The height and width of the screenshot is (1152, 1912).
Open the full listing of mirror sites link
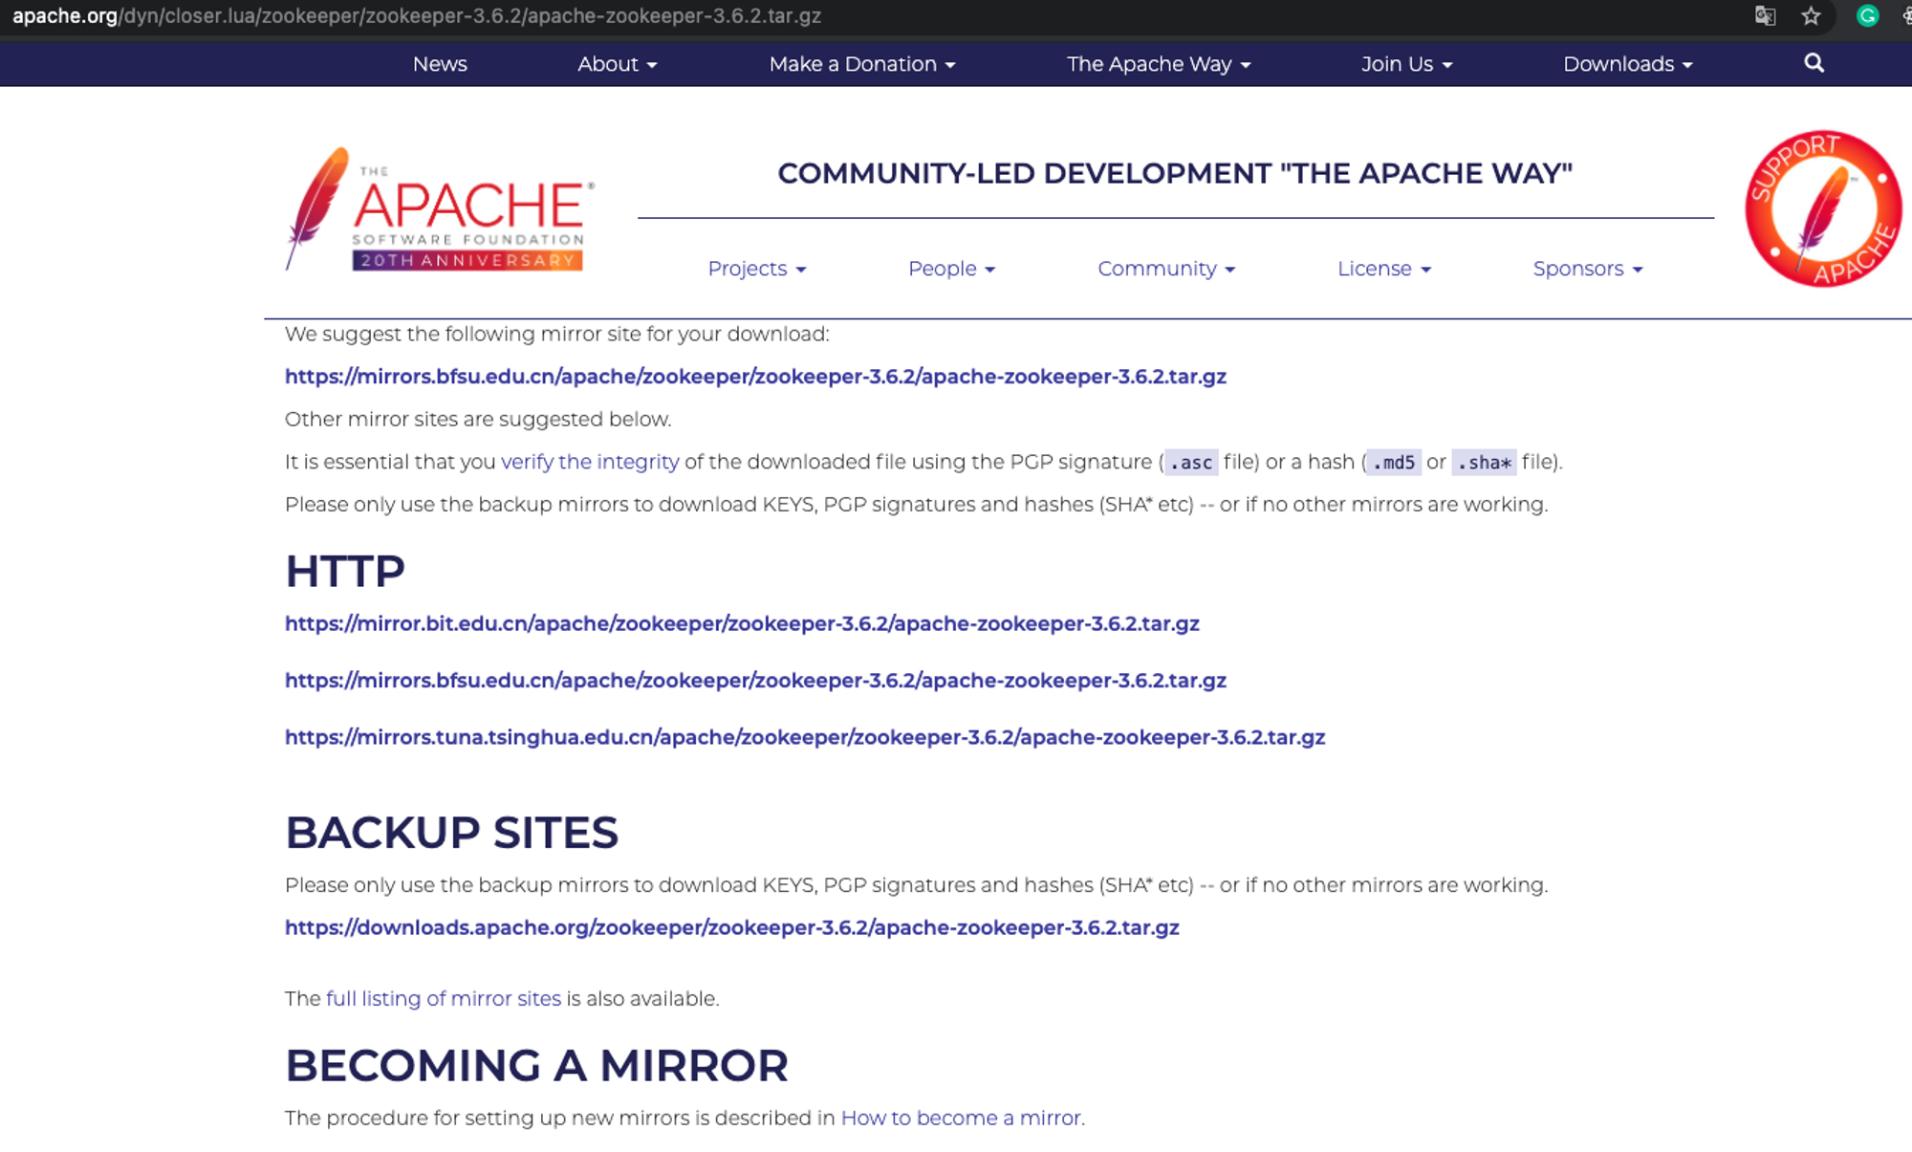[444, 998]
